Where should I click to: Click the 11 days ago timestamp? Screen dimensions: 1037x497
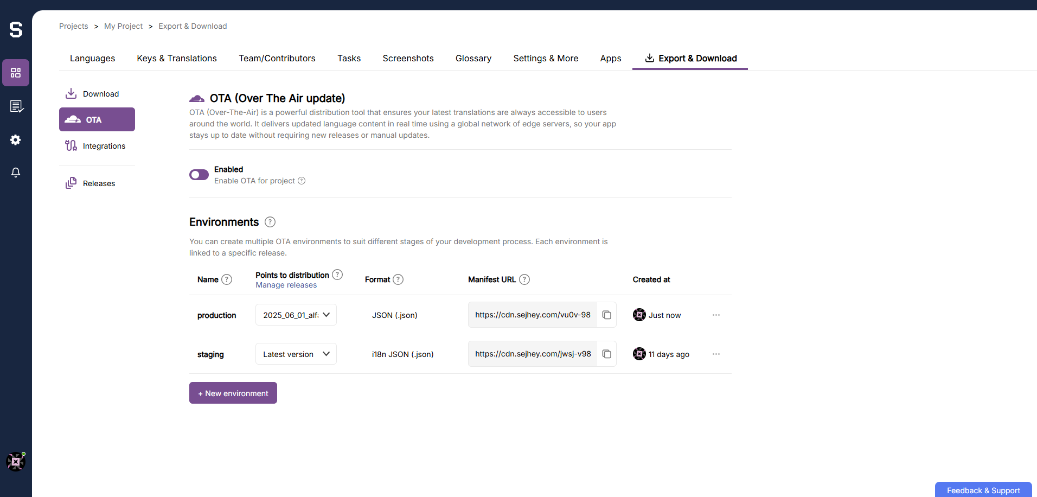pyautogui.click(x=669, y=354)
